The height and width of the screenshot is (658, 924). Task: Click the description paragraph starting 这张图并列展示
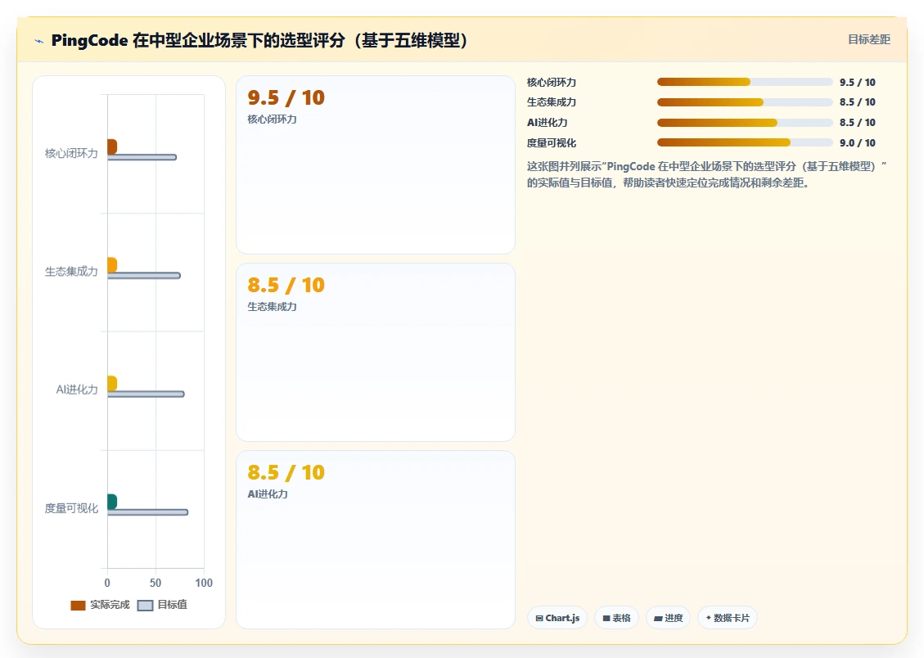pos(707,174)
